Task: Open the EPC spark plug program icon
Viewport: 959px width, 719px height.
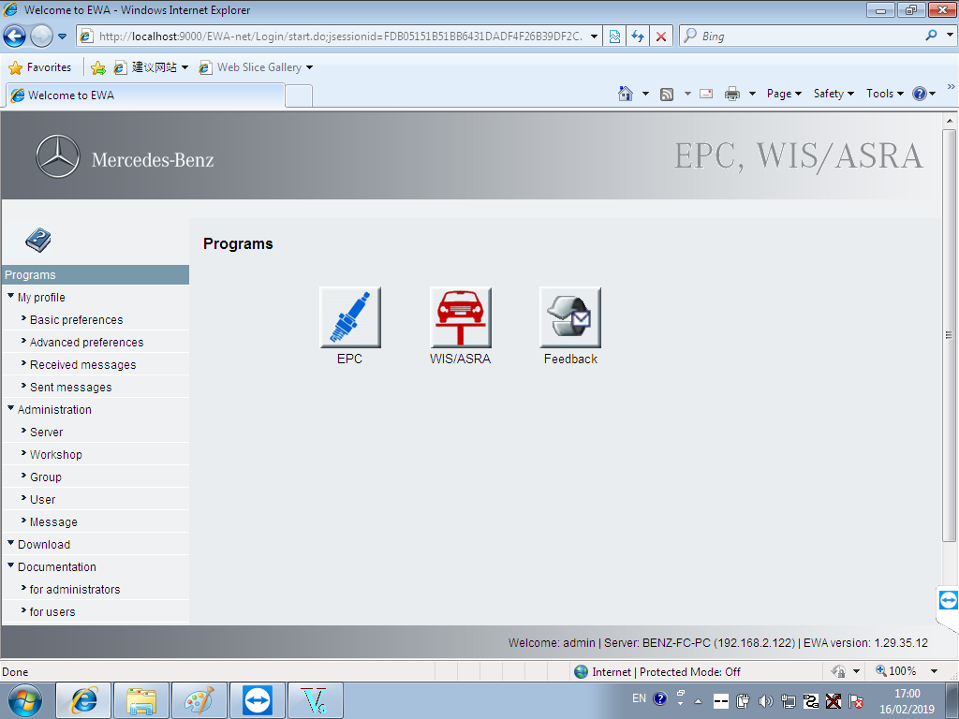Action: click(x=349, y=317)
